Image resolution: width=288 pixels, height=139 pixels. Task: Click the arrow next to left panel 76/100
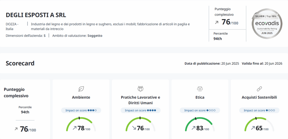click(x=16, y=129)
